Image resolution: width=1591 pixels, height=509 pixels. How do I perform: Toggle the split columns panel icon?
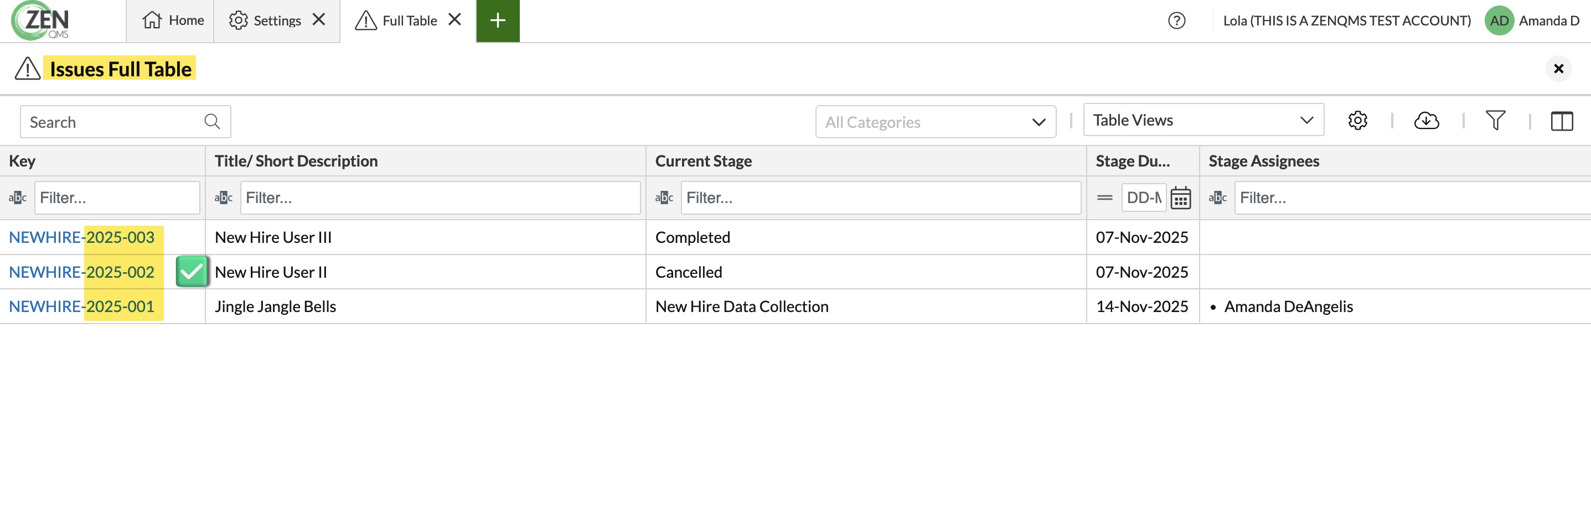(1561, 121)
